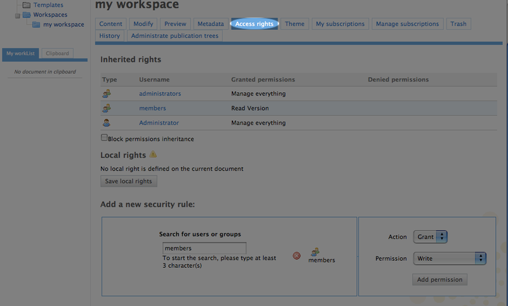Focus the users or groups search field
Screen dimensions: 508x306
pos(204,248)
